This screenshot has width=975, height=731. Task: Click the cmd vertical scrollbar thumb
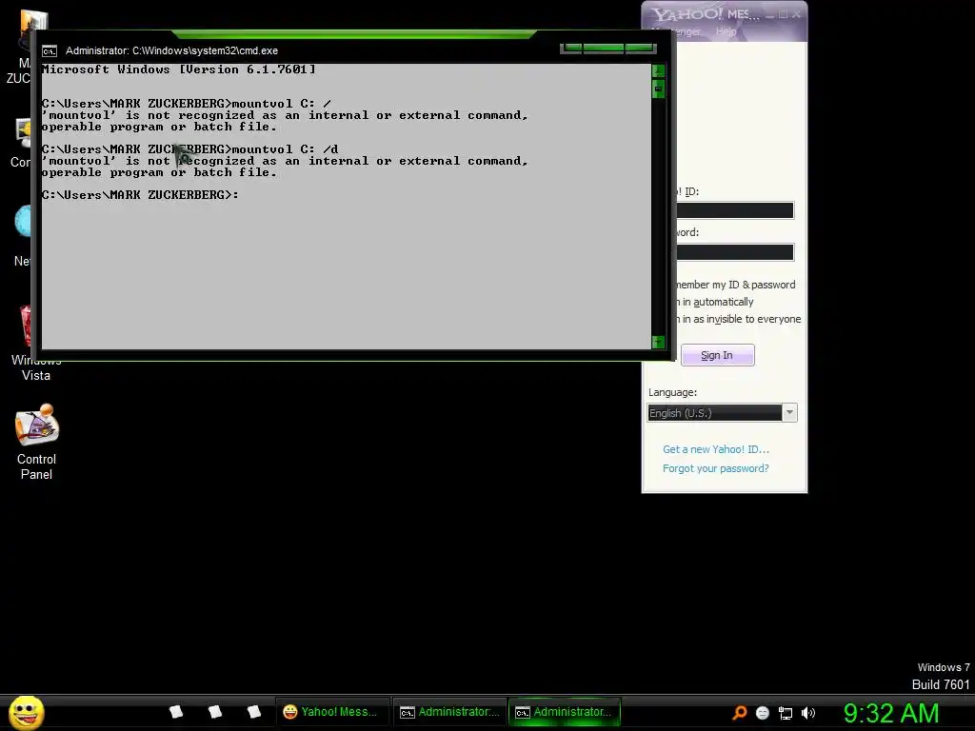[x=658, y=89]
